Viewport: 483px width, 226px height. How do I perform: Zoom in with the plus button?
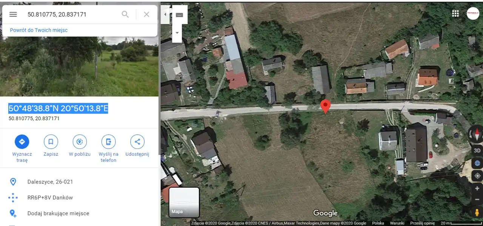tap(477, 189)
